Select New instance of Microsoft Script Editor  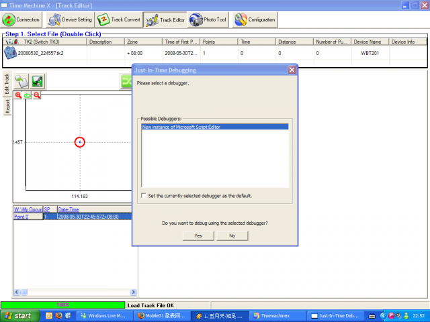click(215, 127)
